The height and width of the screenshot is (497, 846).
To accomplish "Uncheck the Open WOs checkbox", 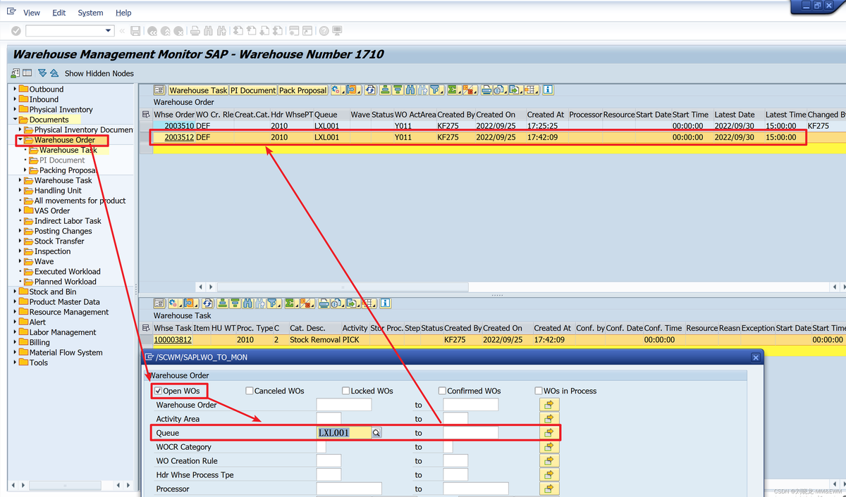I will [159, 391].
